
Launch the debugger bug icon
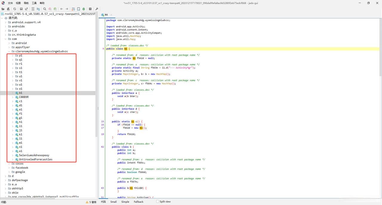[84, 9]
